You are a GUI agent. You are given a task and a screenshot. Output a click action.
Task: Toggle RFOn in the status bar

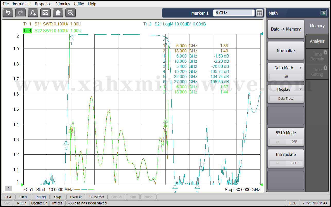coord(22,203)
